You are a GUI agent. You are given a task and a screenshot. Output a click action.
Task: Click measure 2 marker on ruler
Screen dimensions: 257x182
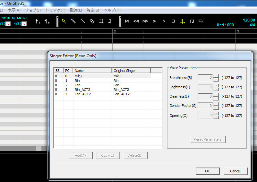click(115, 31)
